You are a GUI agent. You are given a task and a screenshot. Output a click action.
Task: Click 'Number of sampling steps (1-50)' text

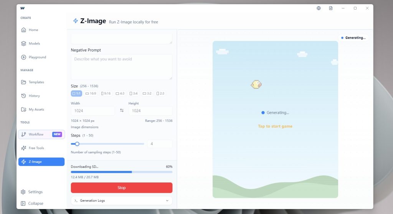(x=96, y=152)
